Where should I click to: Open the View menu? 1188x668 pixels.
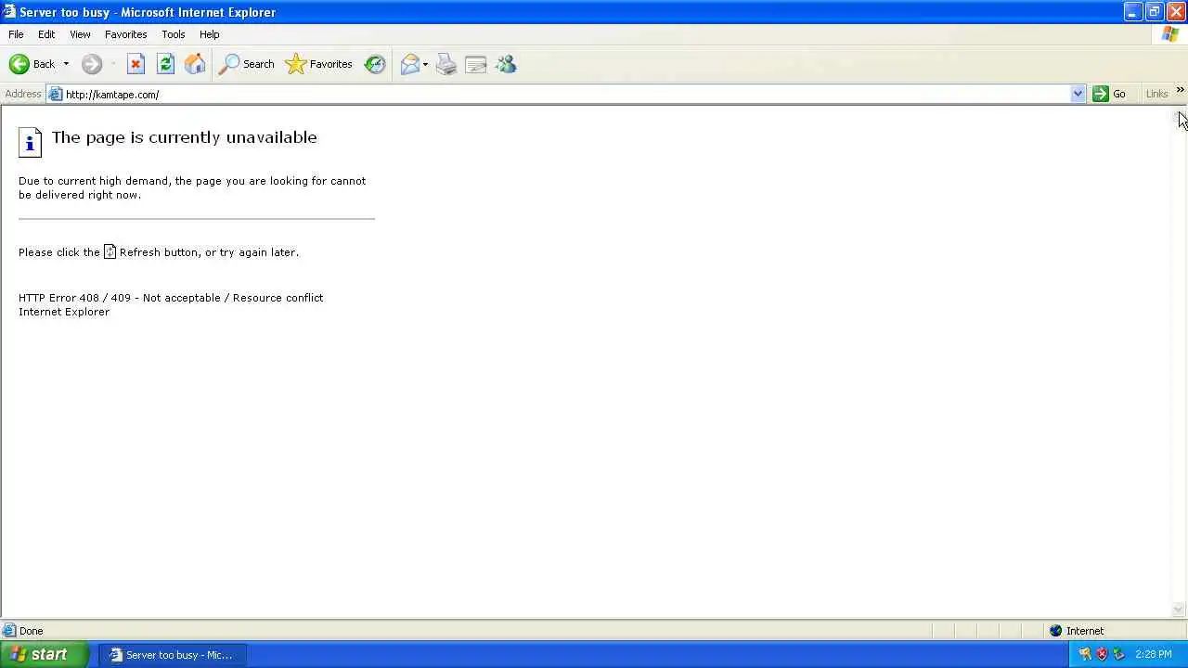point(80,34)
